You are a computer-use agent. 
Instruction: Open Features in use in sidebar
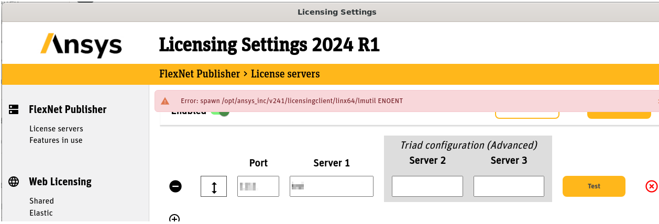pyautogui.click(x=56, y=140)
